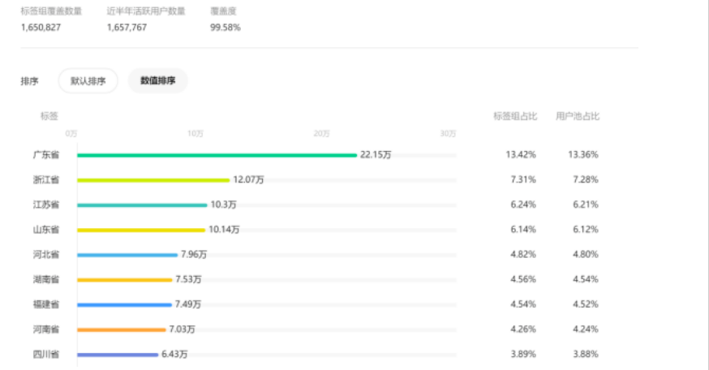
Task: Click the 标签 column header
Action: [49, 116]
